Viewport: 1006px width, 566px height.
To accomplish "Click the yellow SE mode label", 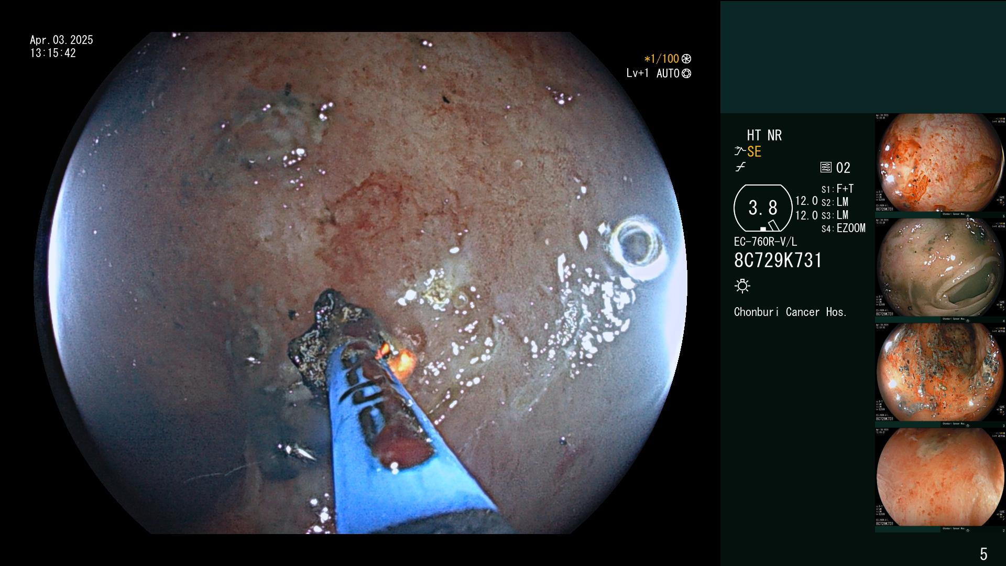I will point(754,152).
